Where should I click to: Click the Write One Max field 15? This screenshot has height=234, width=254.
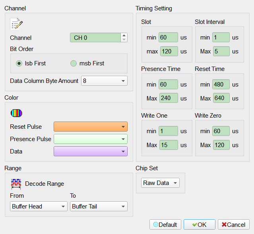tap(169, 145)
